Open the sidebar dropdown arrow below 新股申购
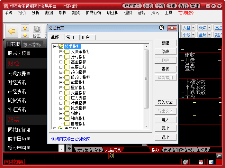The image size is (225, 168). pyautogui.click(x=61, y=149)
